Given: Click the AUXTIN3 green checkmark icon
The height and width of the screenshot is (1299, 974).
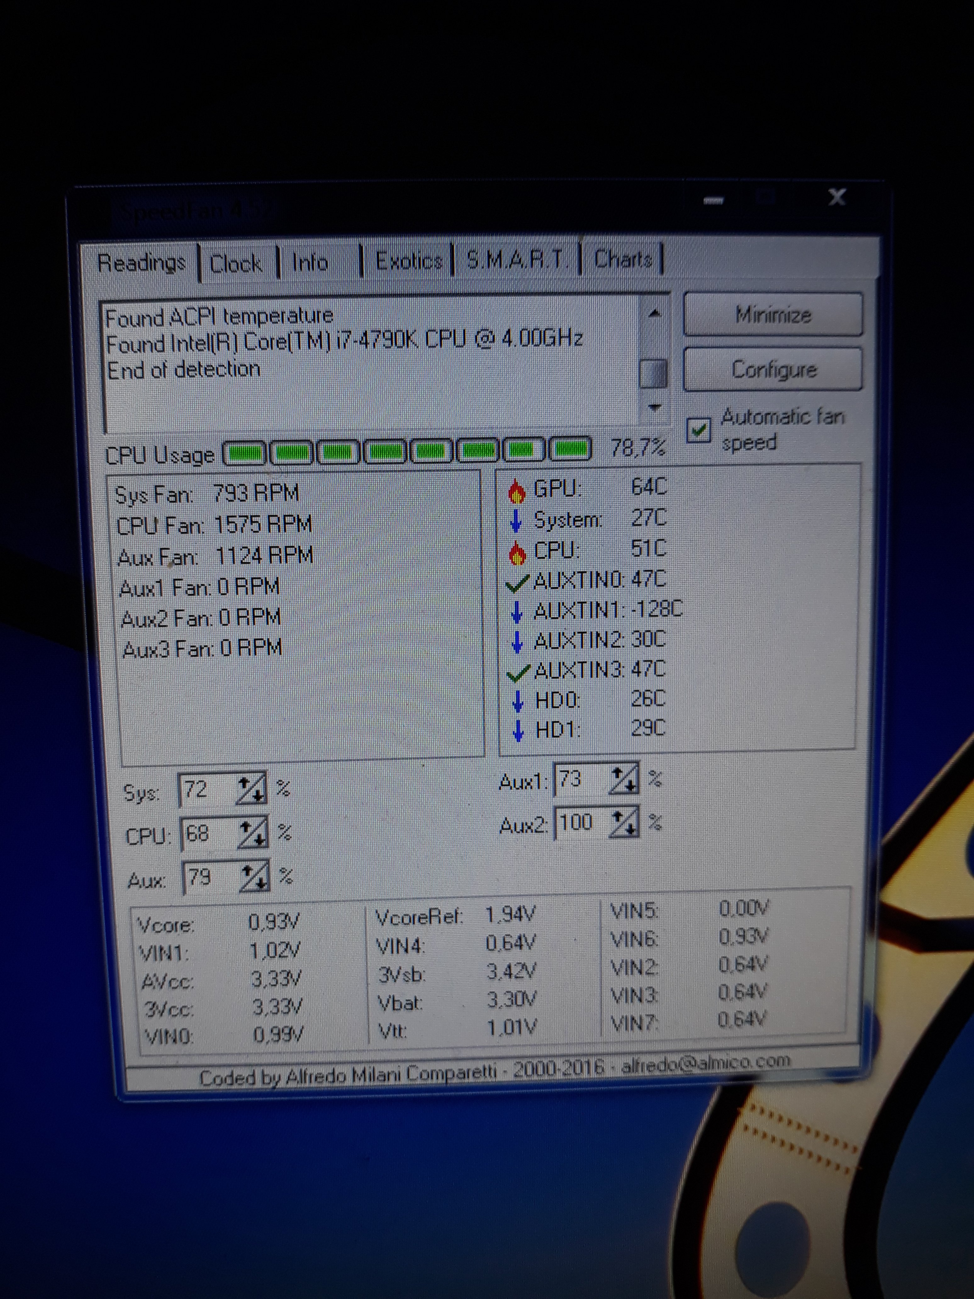Looking at the screenshot, I should pos(518,672).
